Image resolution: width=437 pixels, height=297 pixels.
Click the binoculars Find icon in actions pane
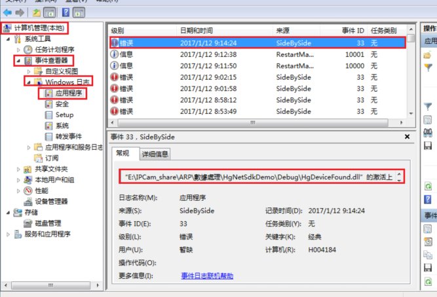pos(428,133)
